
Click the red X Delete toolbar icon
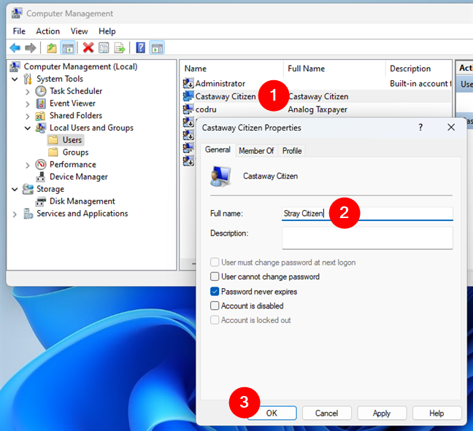coord(88,47)
